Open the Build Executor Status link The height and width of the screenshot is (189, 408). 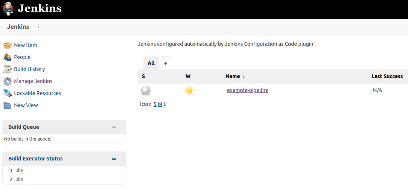click(x=35, y=158)
